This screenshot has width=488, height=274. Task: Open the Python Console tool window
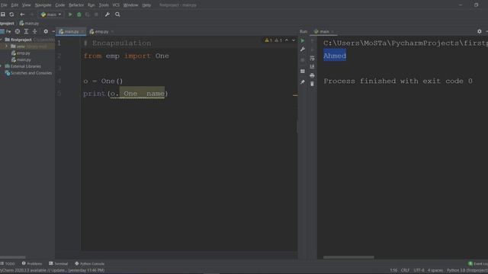89,263
